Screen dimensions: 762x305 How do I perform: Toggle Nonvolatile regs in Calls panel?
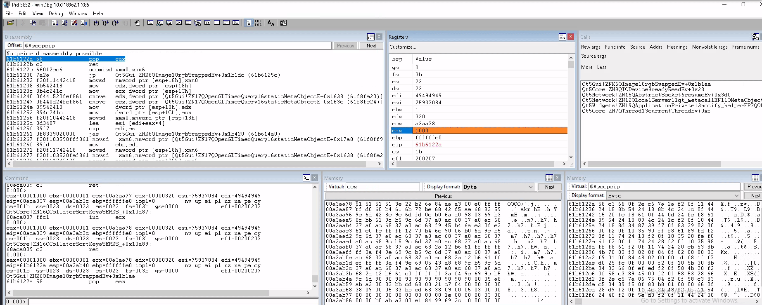(710, 47)
